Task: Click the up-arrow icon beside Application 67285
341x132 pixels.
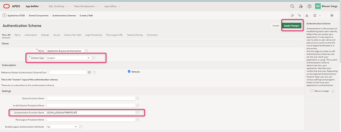Action: click(4, 15)
